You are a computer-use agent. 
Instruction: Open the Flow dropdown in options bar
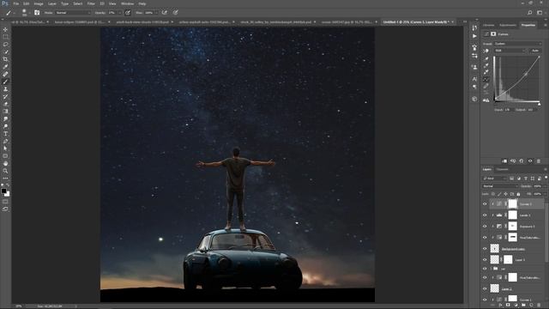point(156,13)
